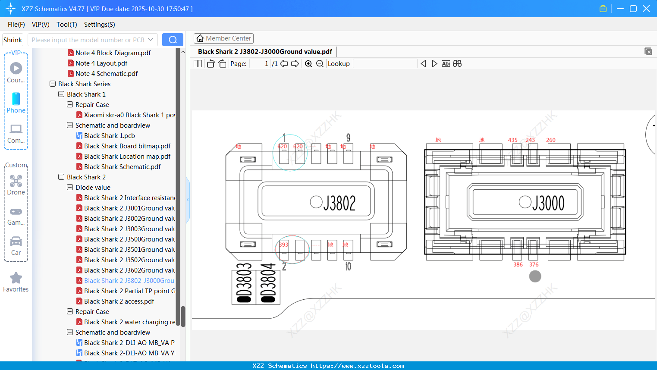Select the Drone category in sidebar
This screenshot has height=370, width=657.
[16, 185]
